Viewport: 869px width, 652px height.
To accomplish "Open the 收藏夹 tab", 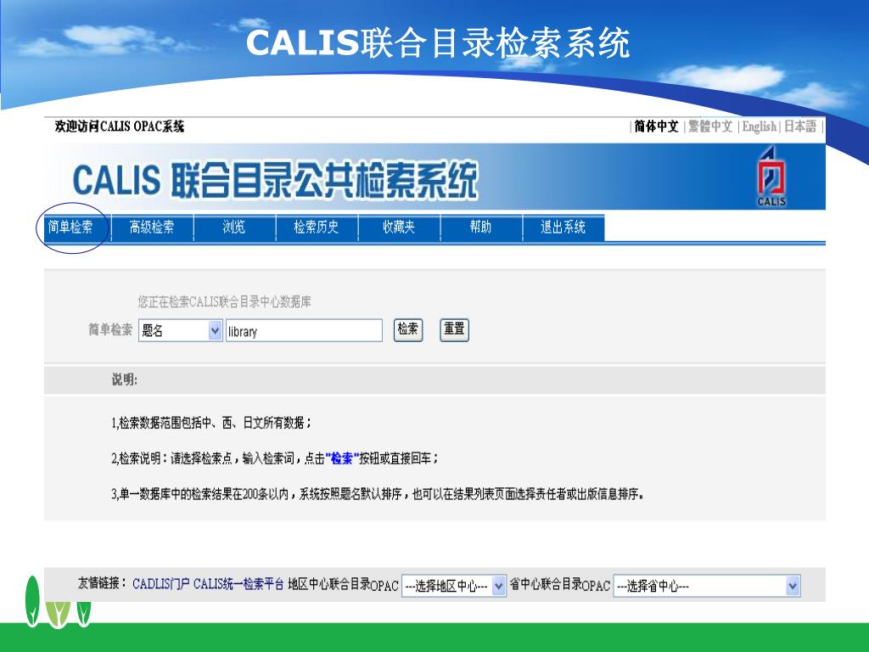I will coord(399,228).
